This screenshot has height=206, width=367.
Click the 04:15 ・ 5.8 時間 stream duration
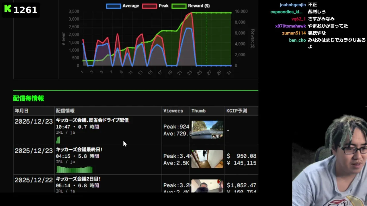pyautogui.click(x=77, y=156)
